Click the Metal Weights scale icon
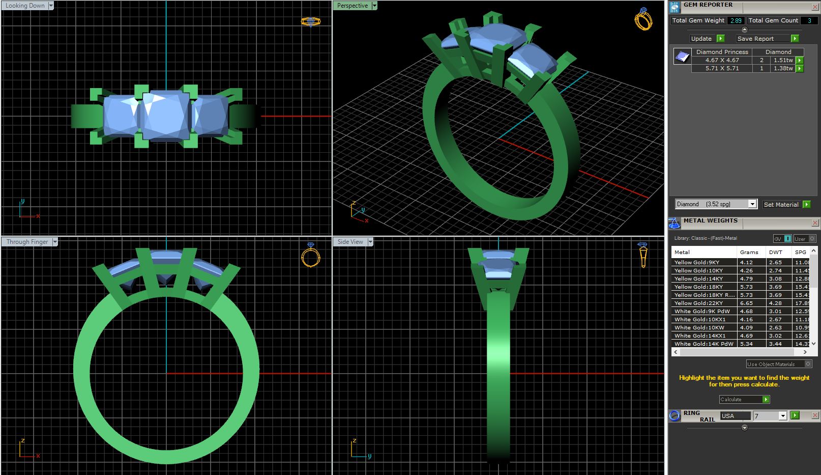821x475 pixels. click(674, 223)
